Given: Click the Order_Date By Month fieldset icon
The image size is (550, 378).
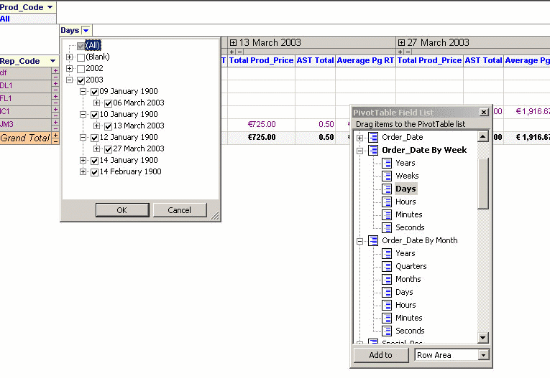Looking at the screenshot, I should pyautogui.click(x=372, y=240).
